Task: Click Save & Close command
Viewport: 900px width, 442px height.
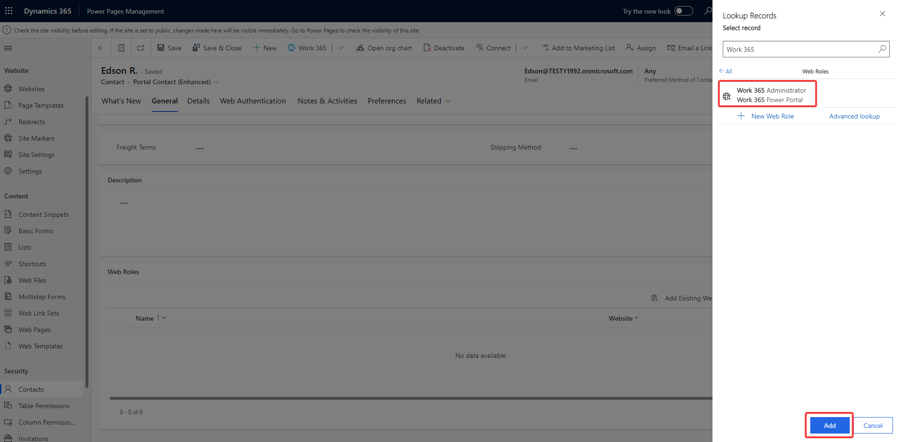Action: [217, 48]
